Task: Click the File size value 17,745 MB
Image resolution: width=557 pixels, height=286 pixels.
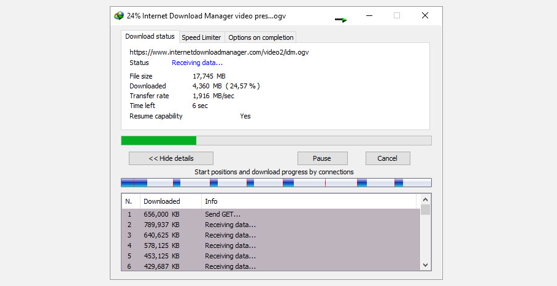Action: (209, 76)
